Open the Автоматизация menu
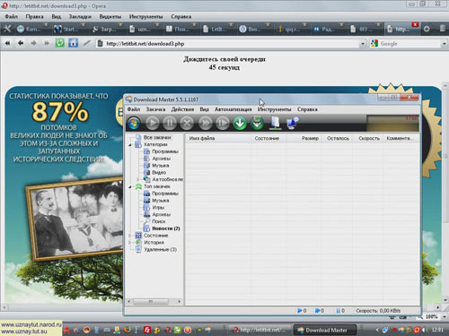 click(x=233, y=109)
